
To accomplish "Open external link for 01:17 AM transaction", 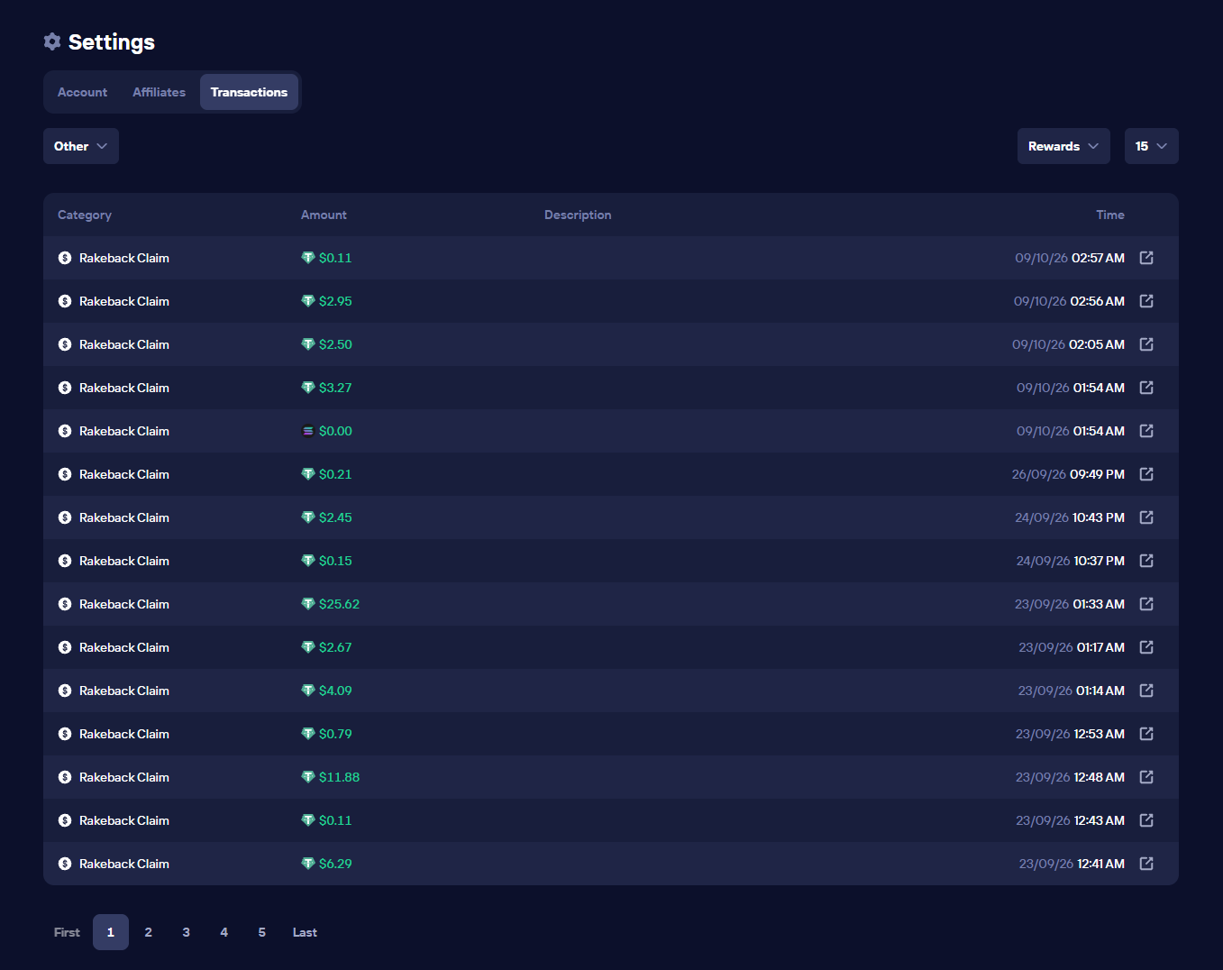I will point(1146,647).
